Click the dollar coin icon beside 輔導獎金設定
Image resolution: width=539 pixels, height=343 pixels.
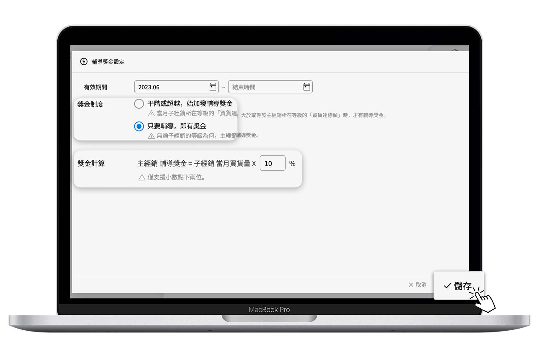84,61
